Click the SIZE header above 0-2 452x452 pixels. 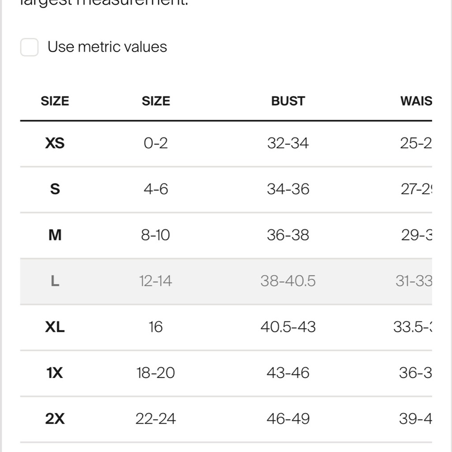pyautogui.click(x=156, y=101)
